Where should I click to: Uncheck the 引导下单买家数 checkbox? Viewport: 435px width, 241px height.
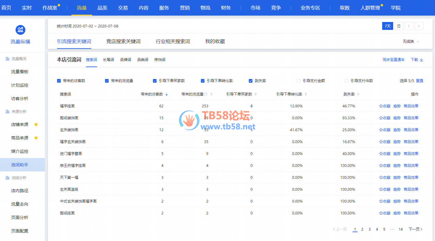point(155,81)
